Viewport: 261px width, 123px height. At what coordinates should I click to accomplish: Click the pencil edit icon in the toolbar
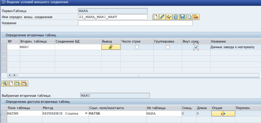(x=162, y=17)
